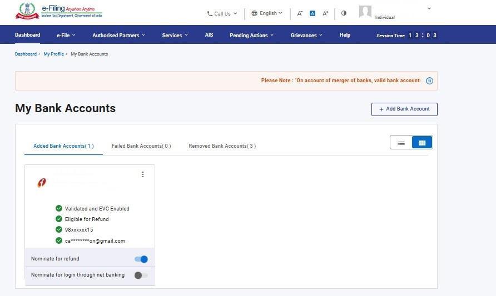Screen dimensions: 496x296
Task: Switch to list view layout
Action: tap(401, 143)
